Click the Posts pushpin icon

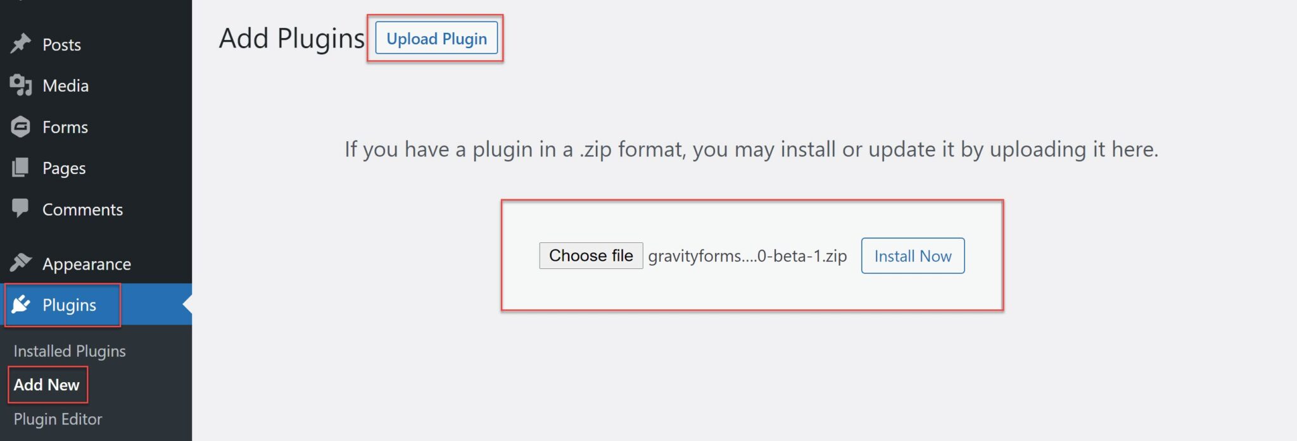click(21, 44)
